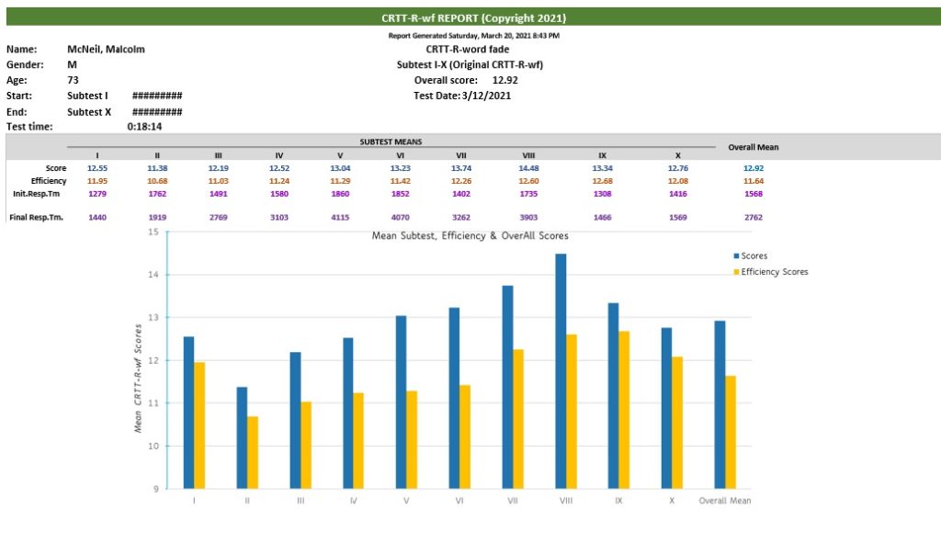Click subtest II efficiency cell 10.68

click(x=157, y=181)
